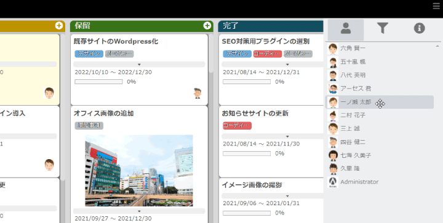Click avatar icon of 四谷 健二
The width and height of the screenshot is (443, 223).
(x=333, y=142)
